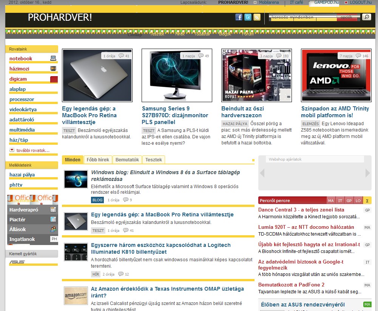Click the HAZAI PÁLYA tag on Beindult card

click(x=235, y=124)
